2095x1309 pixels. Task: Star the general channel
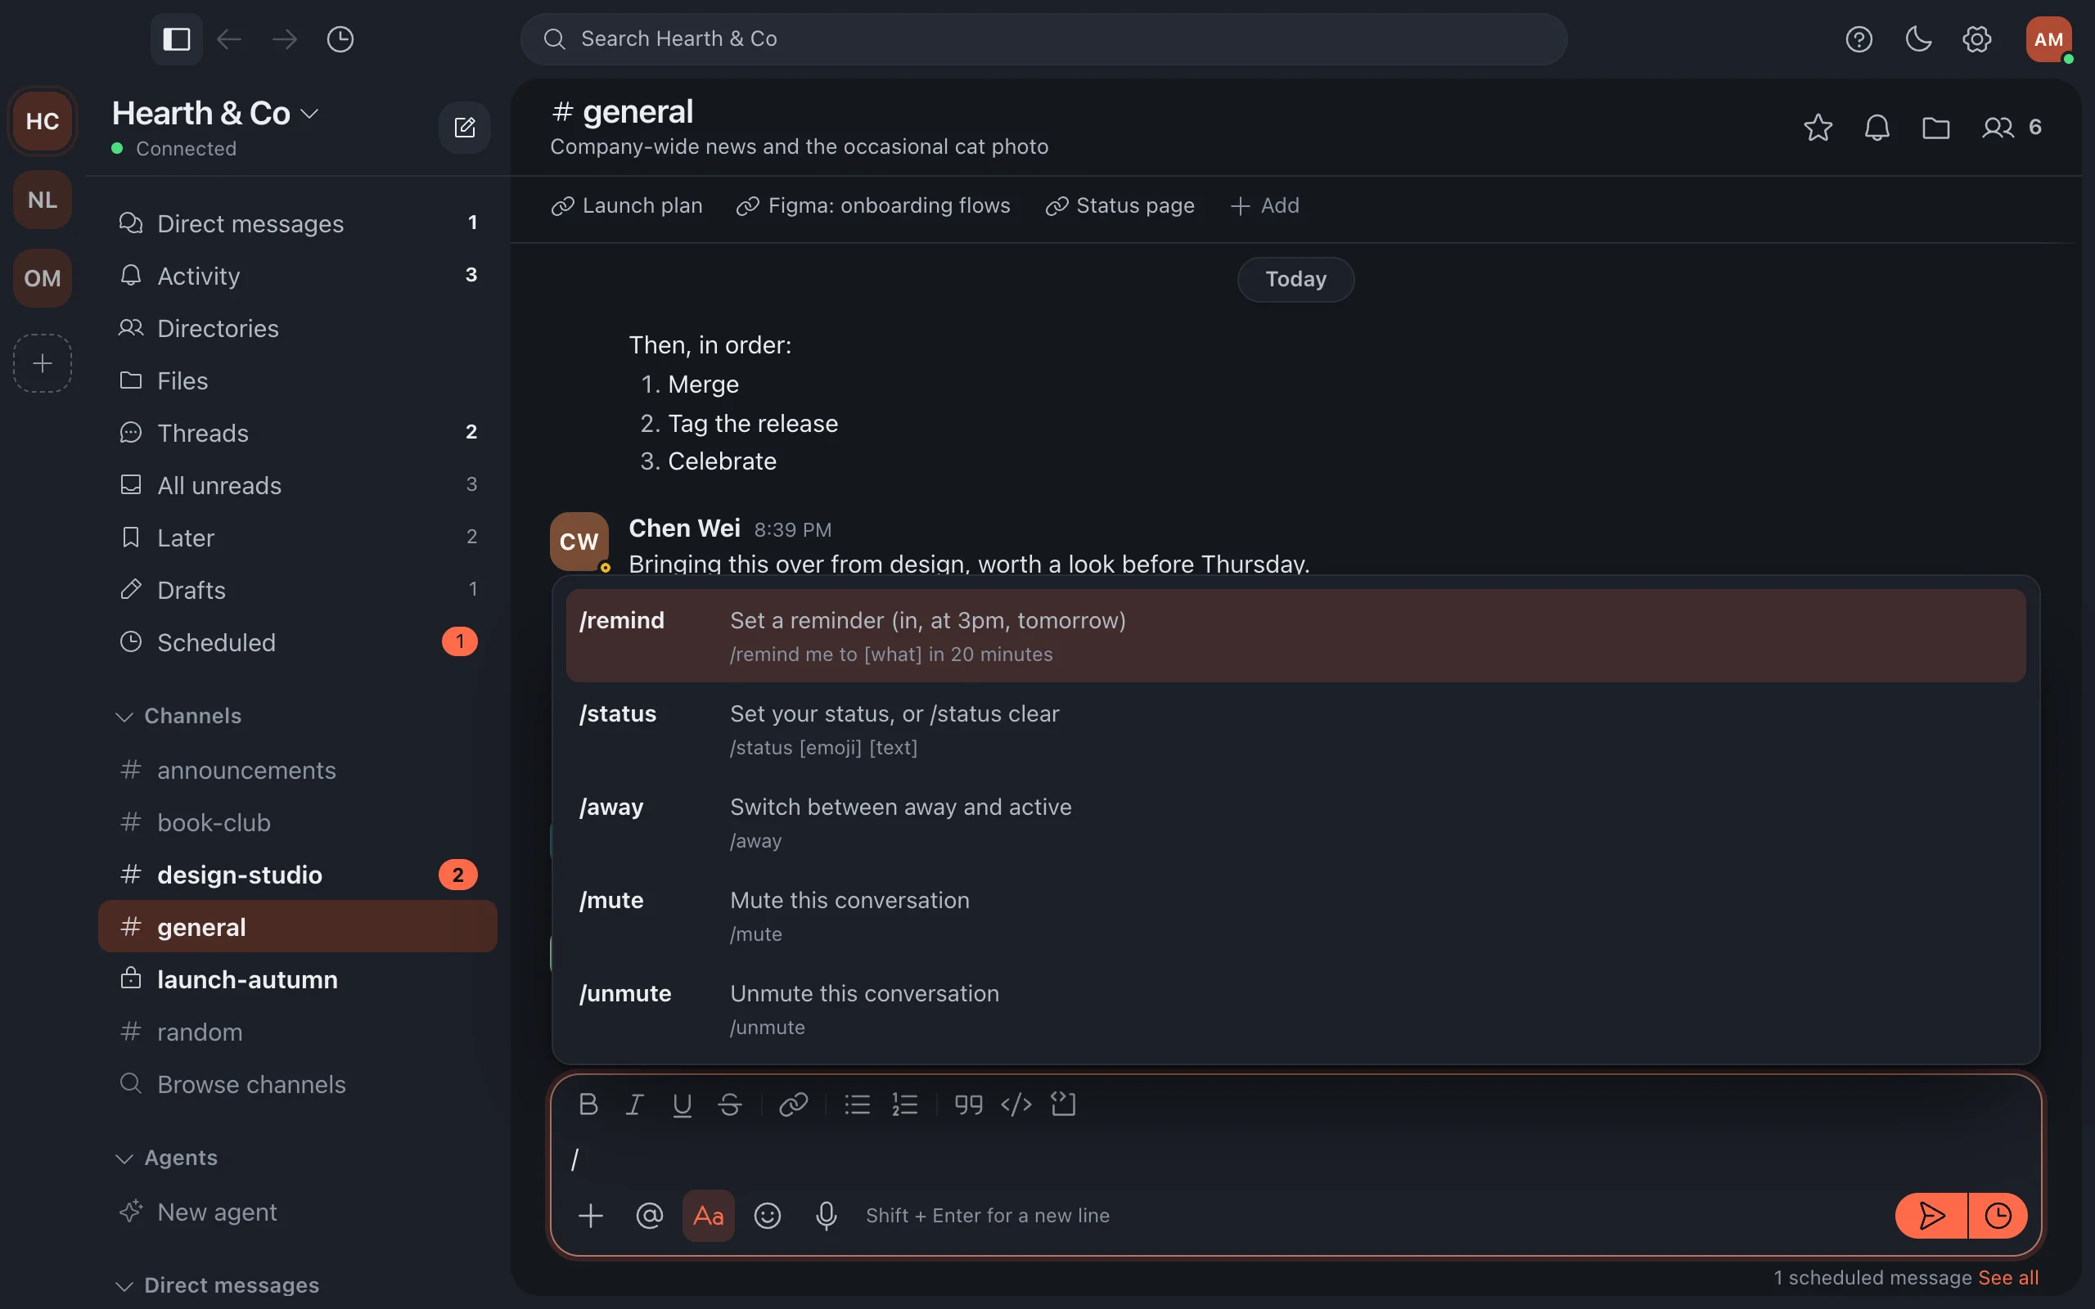point(1818,128)
